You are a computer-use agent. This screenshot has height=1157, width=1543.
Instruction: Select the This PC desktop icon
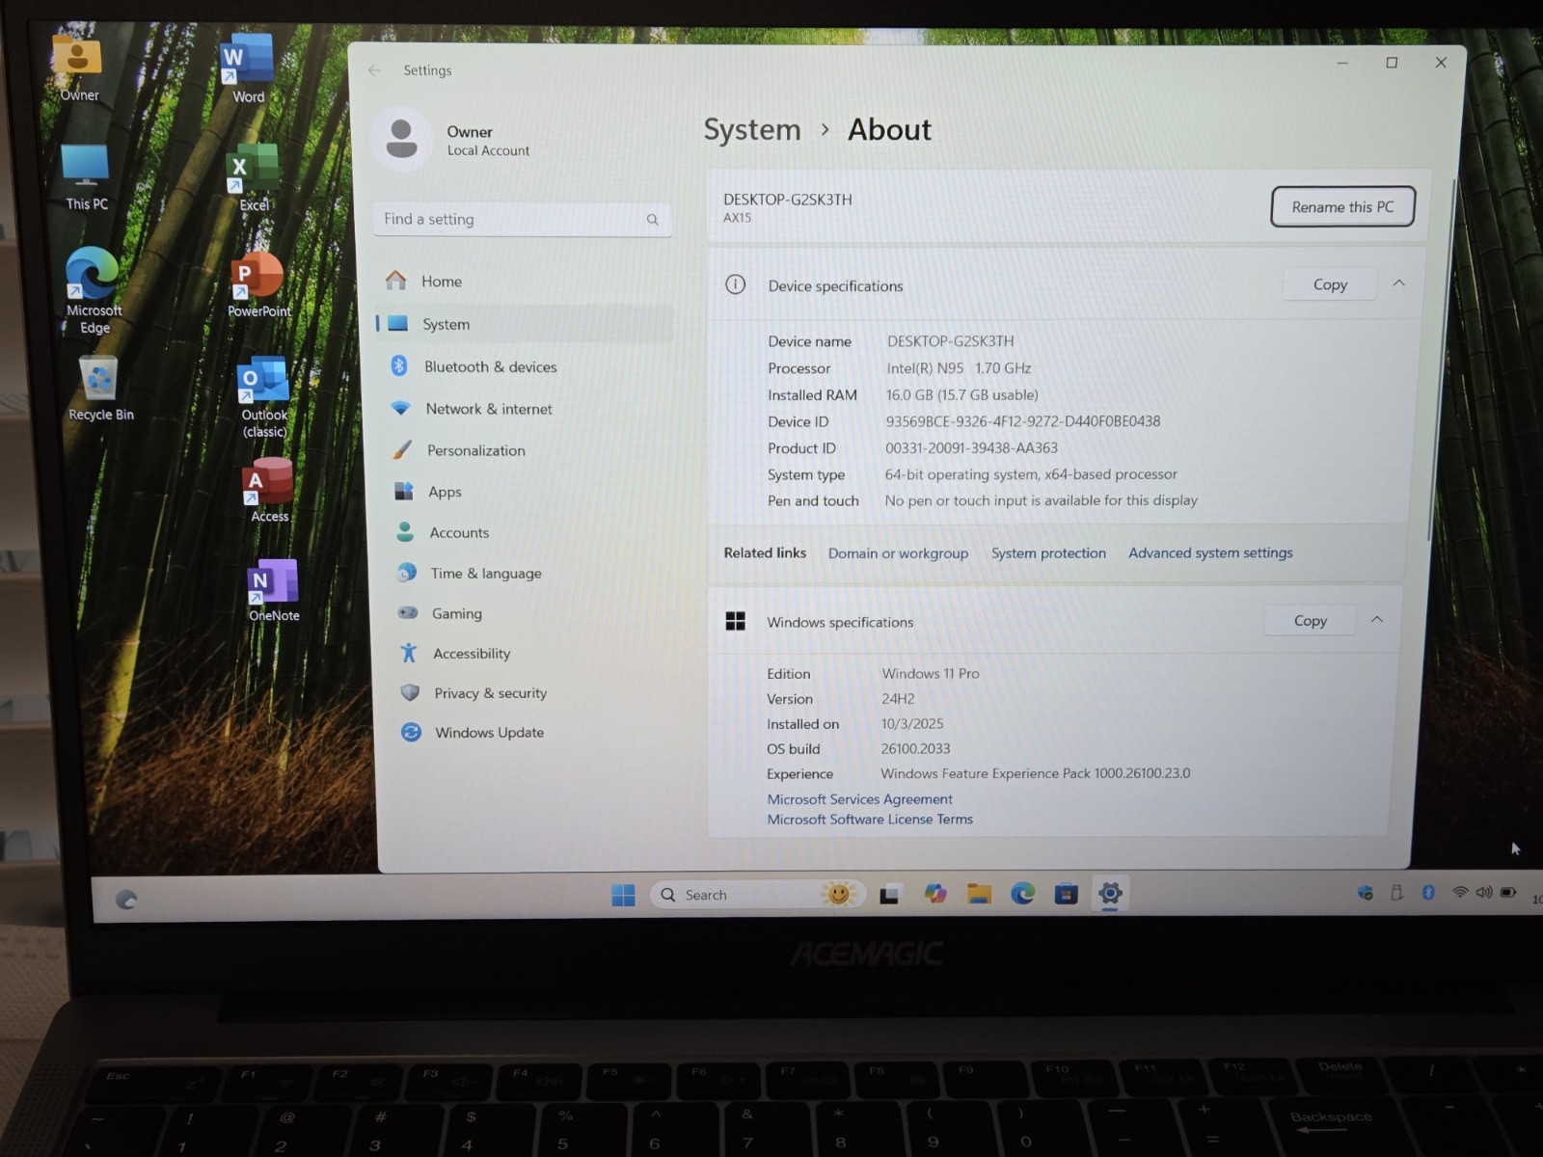point(86,177)
